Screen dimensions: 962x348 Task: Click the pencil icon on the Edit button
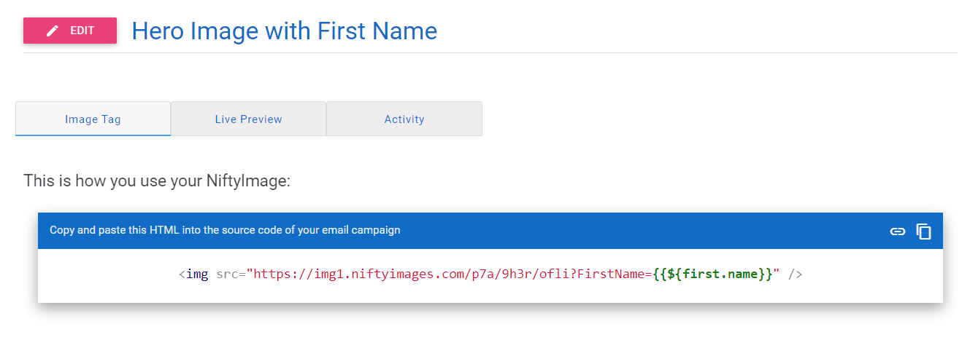pos(53,31)
